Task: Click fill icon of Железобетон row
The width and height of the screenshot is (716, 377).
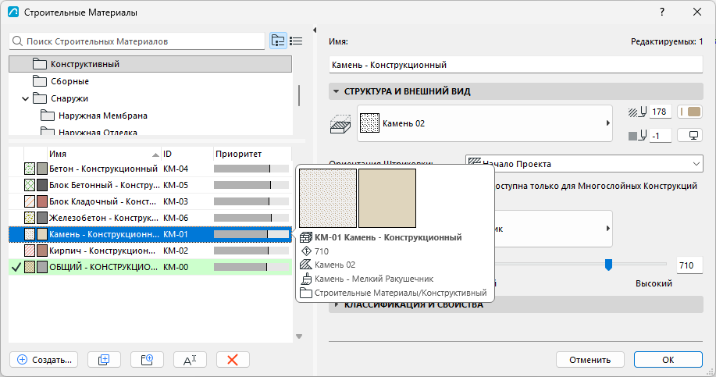Action: [x=30, y=219]
